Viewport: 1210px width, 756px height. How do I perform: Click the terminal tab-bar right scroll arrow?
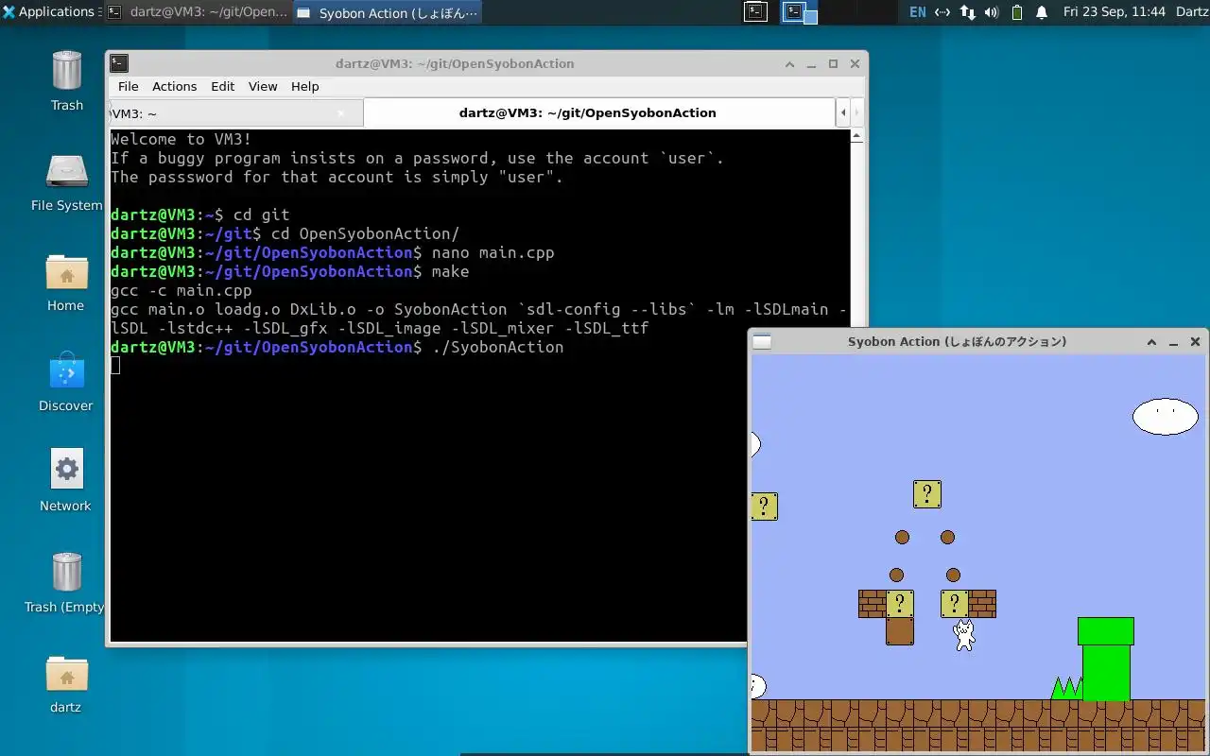point(857,113)
